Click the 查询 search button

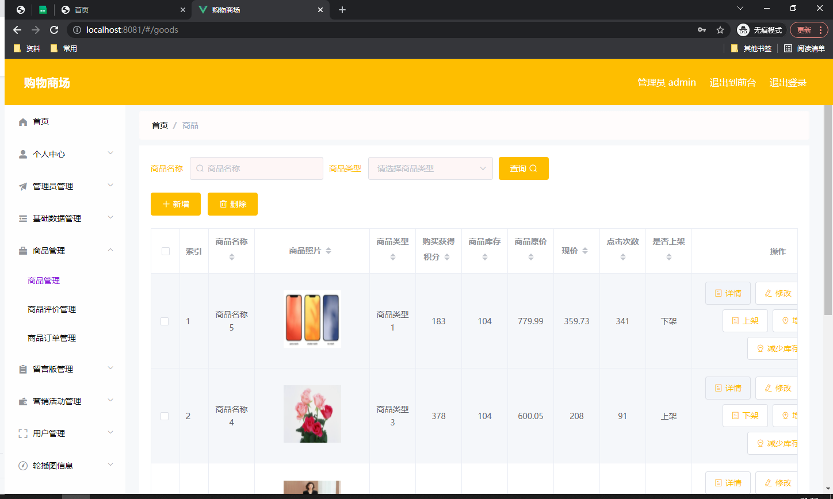tap(524, 168)
